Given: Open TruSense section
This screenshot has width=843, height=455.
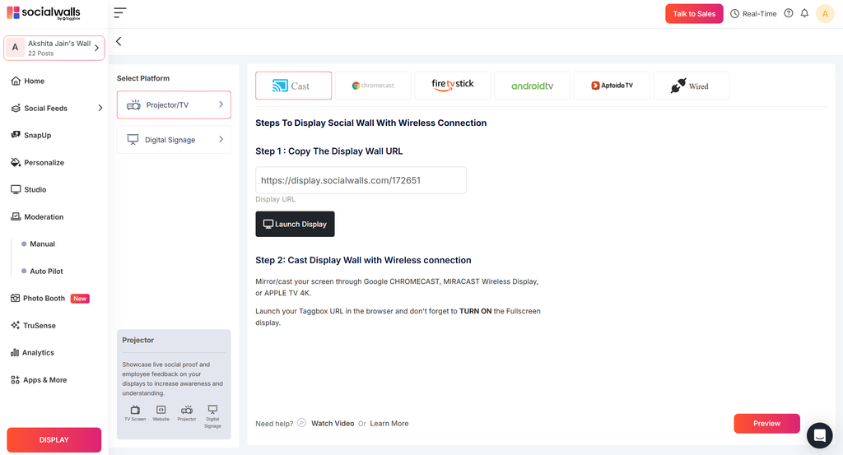Looking at the screenshot, I should pyautogui.click(x=33, y=326).
